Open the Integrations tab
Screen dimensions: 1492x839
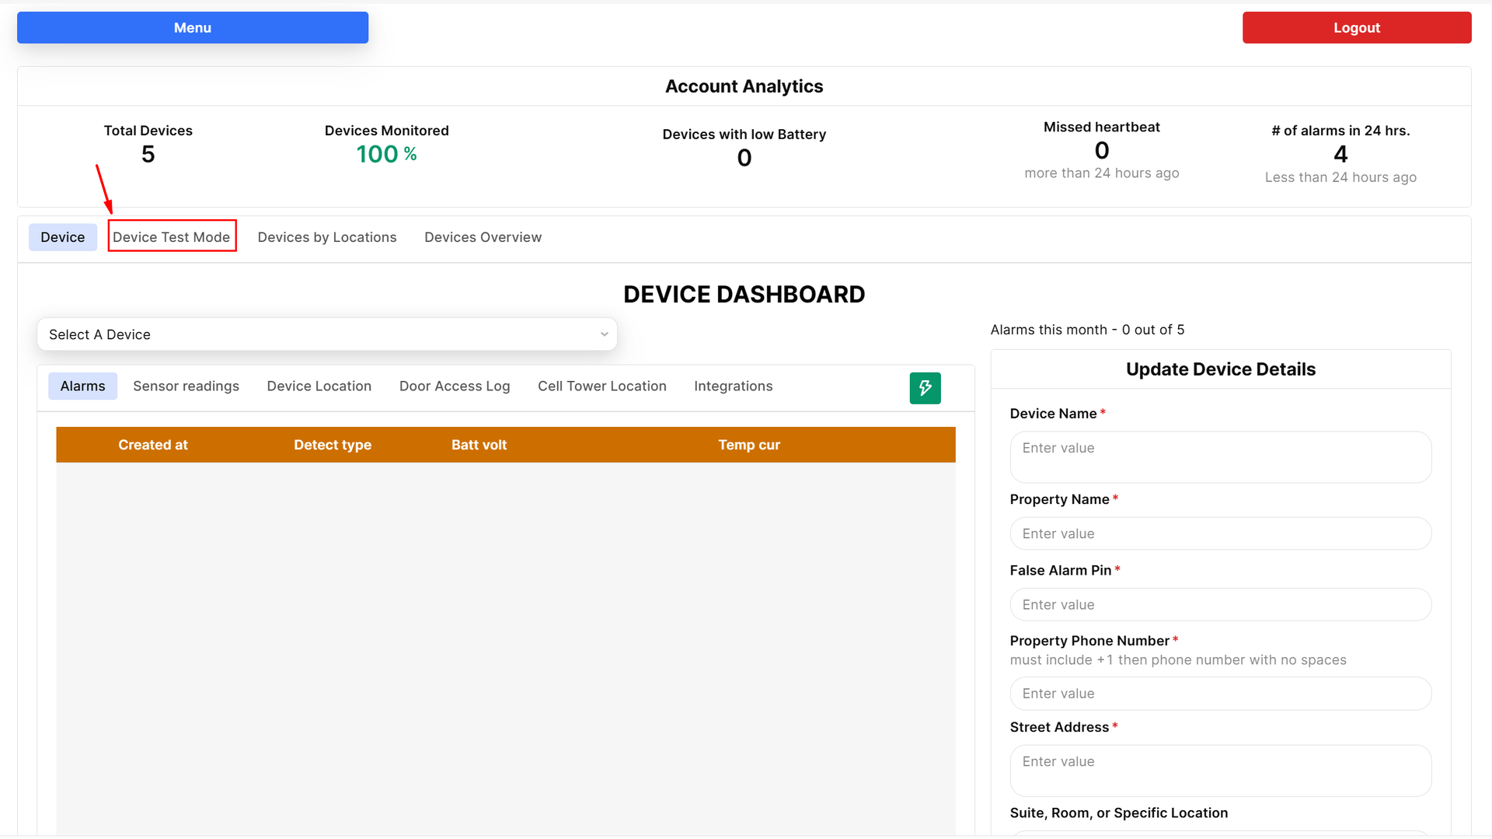click(x=733, y=386)
